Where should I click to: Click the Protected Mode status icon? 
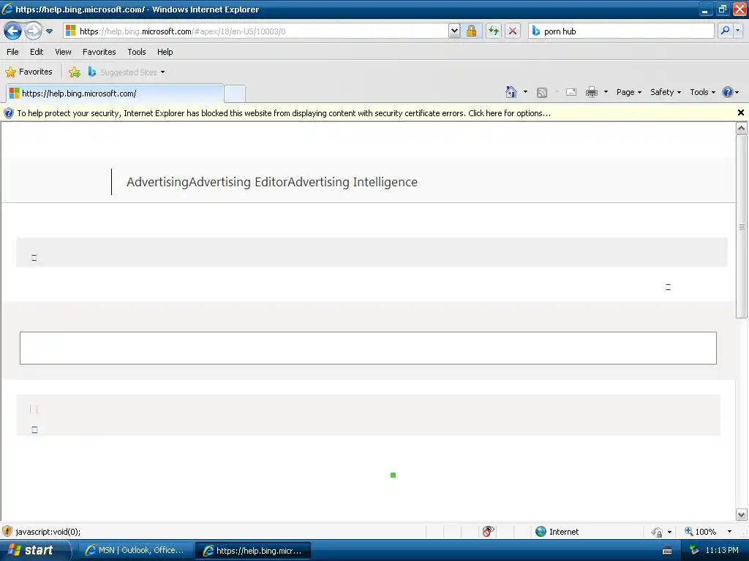pyautogui.click(x=658, y=532)
